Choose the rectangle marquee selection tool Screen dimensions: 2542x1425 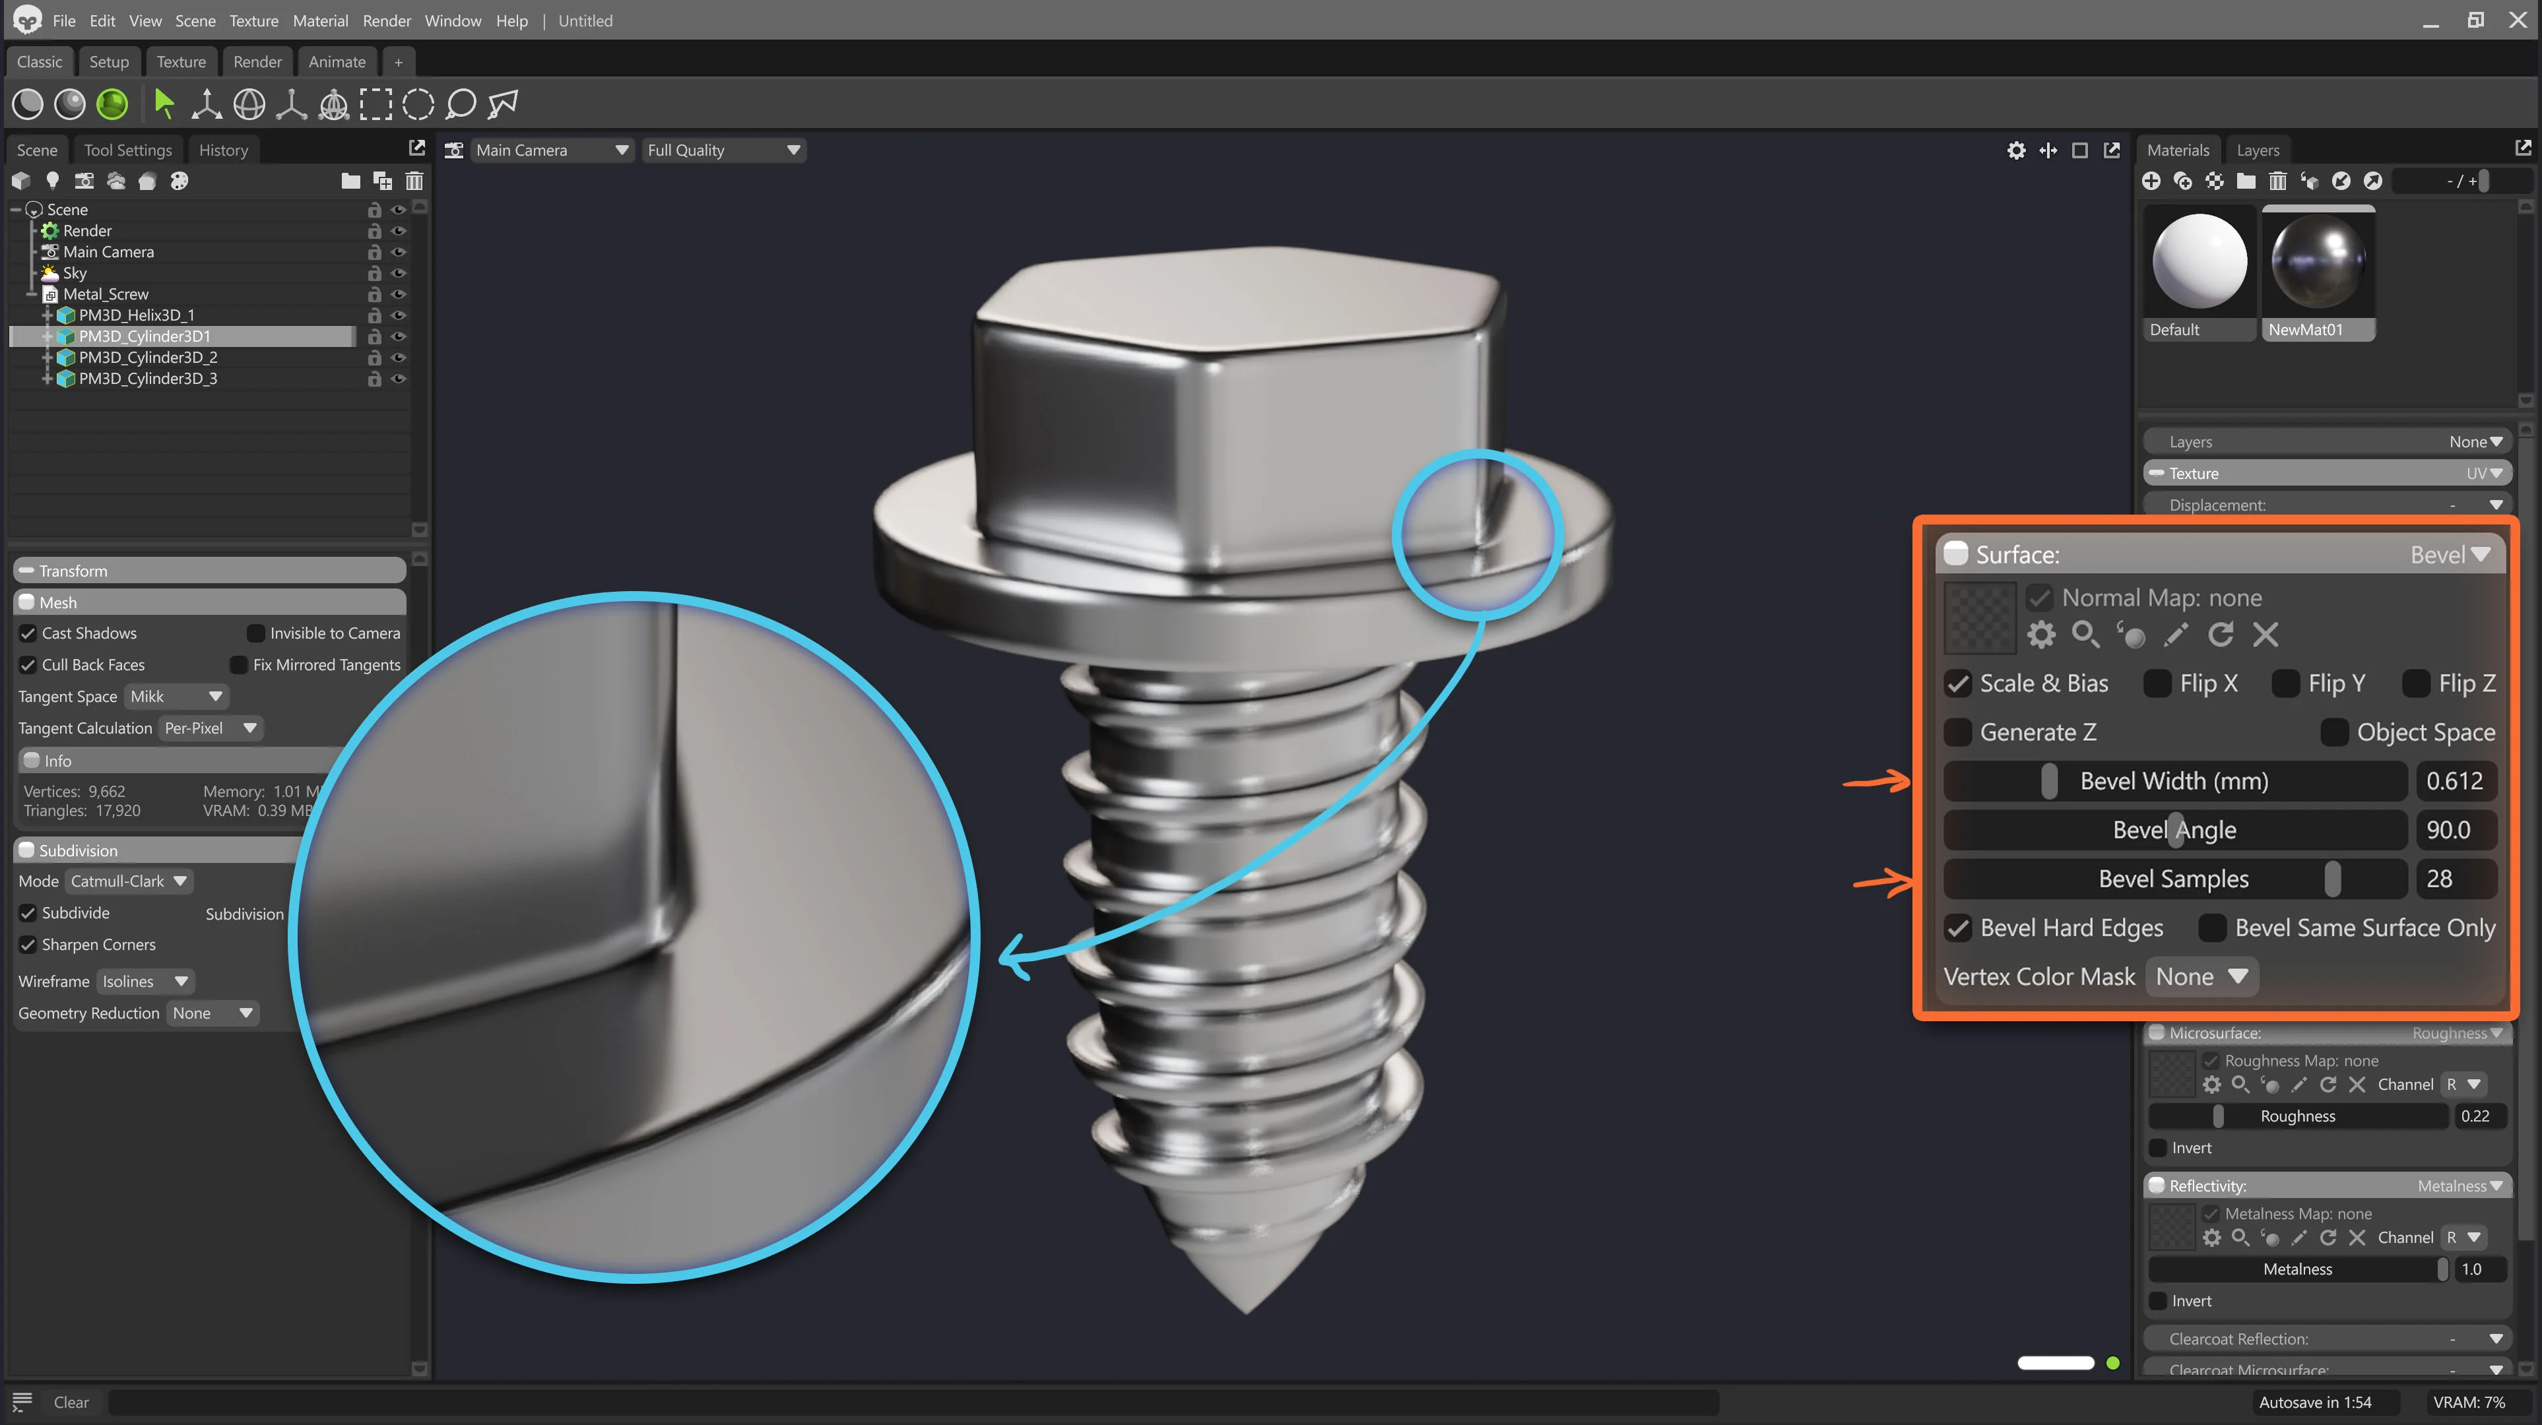click(x=375, y=104)
